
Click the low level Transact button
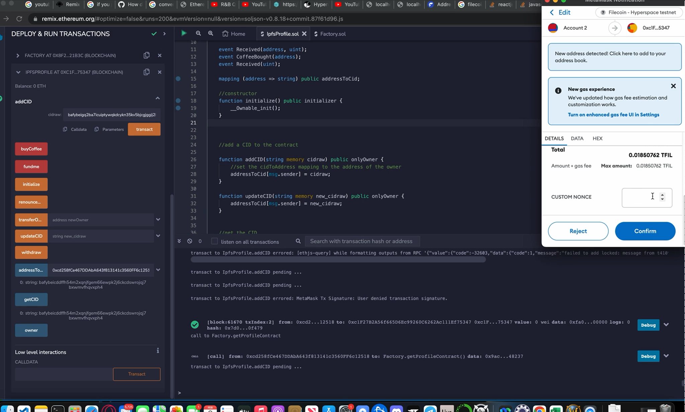136,374
